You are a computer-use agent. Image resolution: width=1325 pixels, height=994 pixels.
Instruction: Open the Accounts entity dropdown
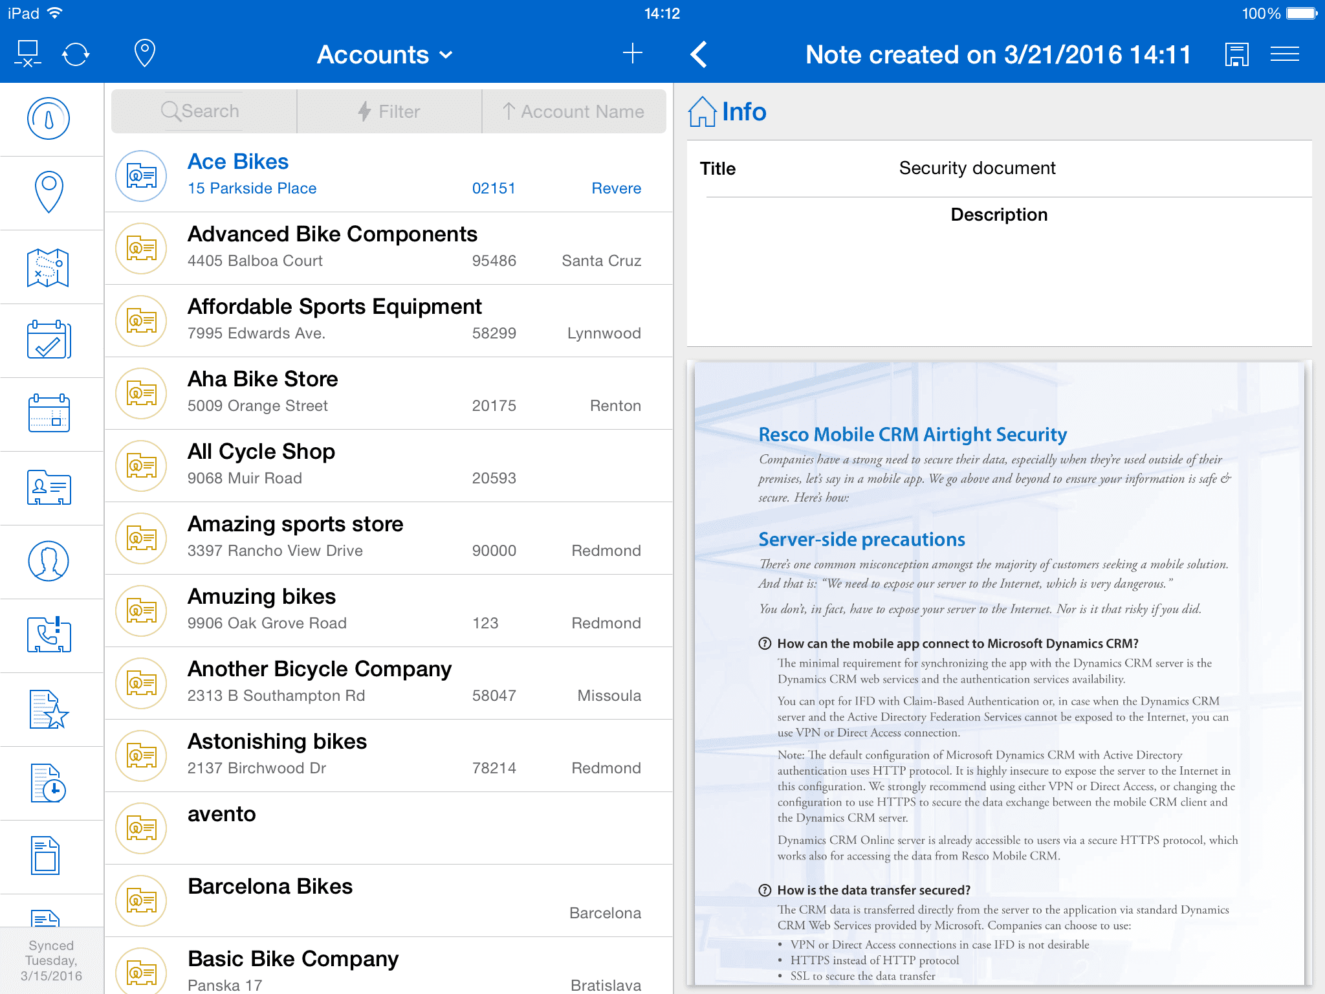tap(384, 54)
